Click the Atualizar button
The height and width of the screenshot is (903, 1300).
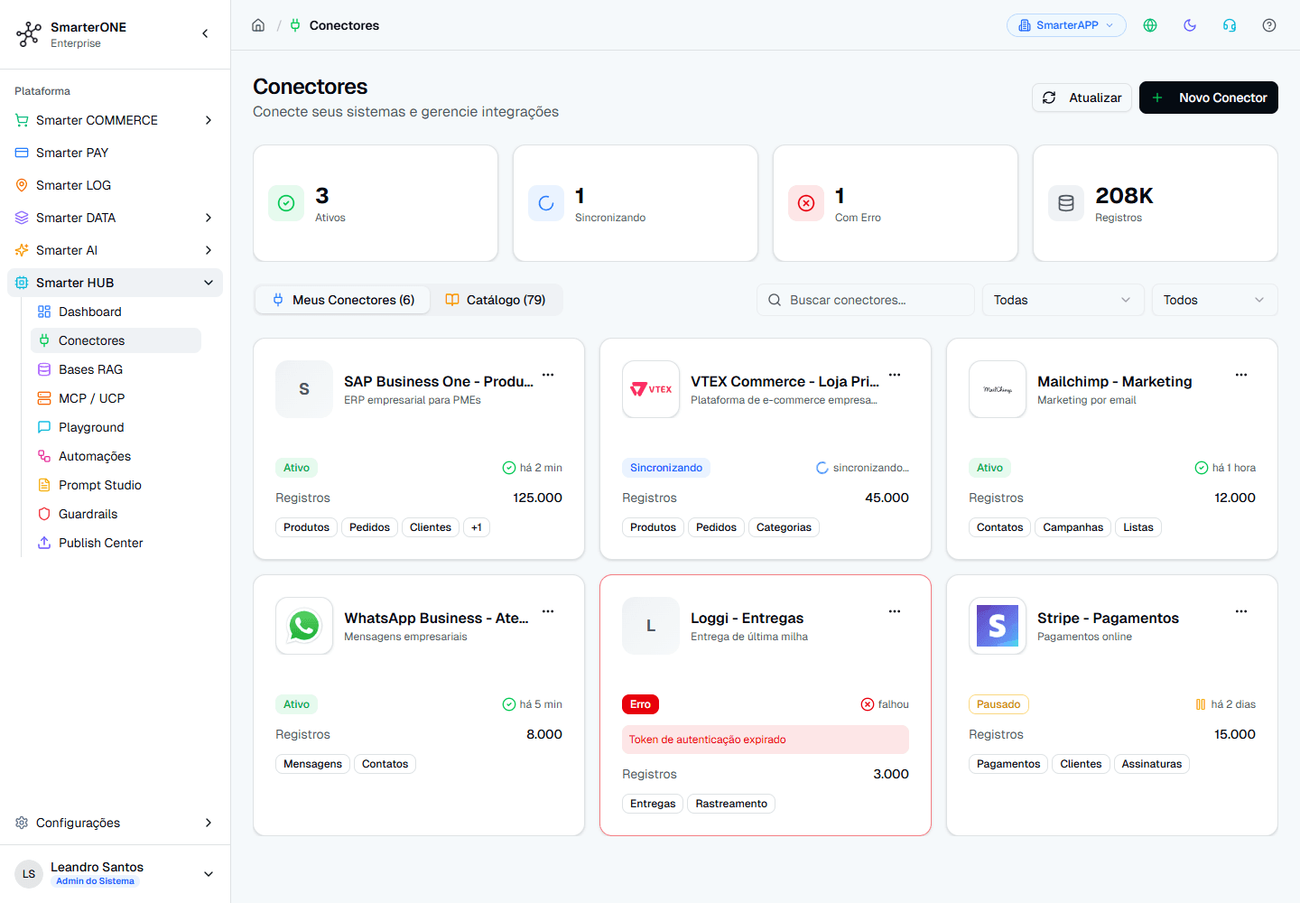pos(1082,98)
